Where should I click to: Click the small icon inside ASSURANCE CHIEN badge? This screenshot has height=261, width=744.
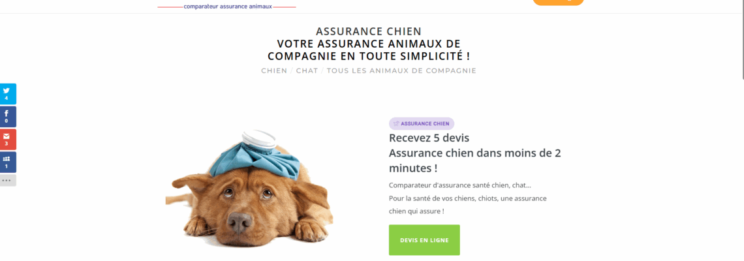pyautogui.click(x=396, y=124)
